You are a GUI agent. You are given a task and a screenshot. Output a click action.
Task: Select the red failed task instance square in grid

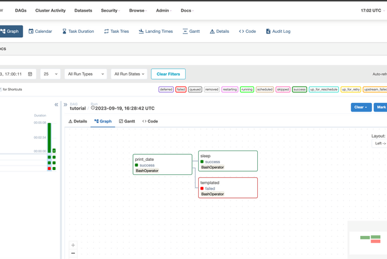[x=49, y=168]
